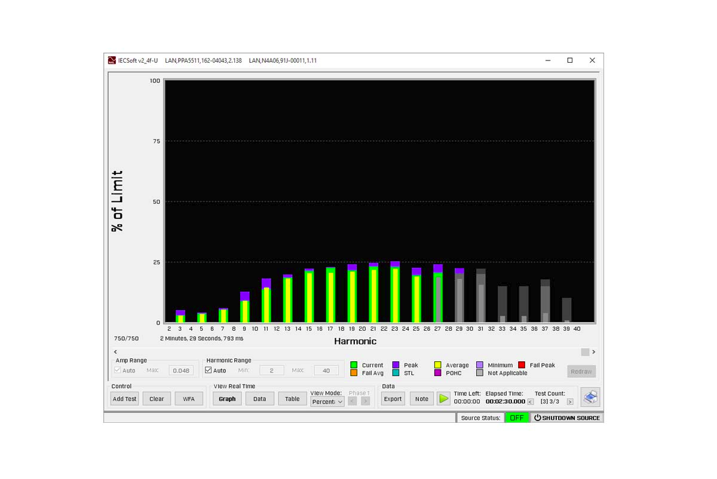Click the Amp Range Max field
Image resolution: width=717 pixels, height=479 pixels.
coord(181,370)
